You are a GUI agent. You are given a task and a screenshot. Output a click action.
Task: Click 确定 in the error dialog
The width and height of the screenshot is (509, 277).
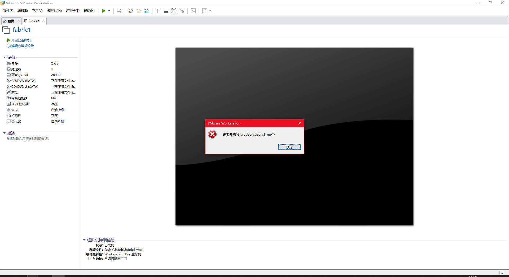(289, 147)
